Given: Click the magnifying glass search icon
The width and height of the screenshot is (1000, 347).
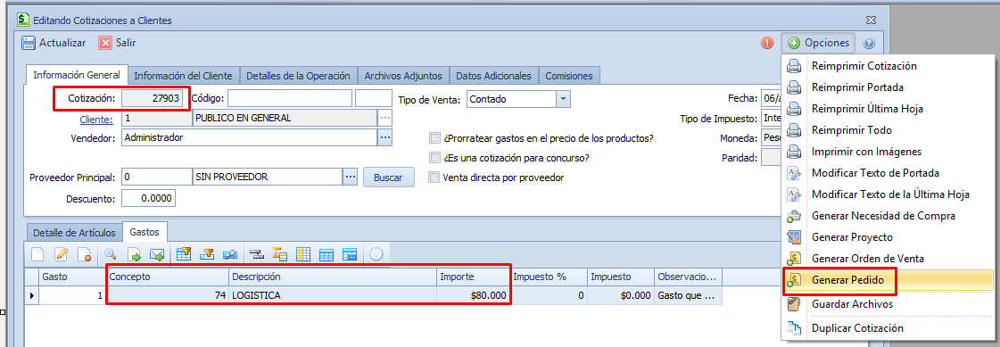Looking at the screenshot, I should coord(111,254).
